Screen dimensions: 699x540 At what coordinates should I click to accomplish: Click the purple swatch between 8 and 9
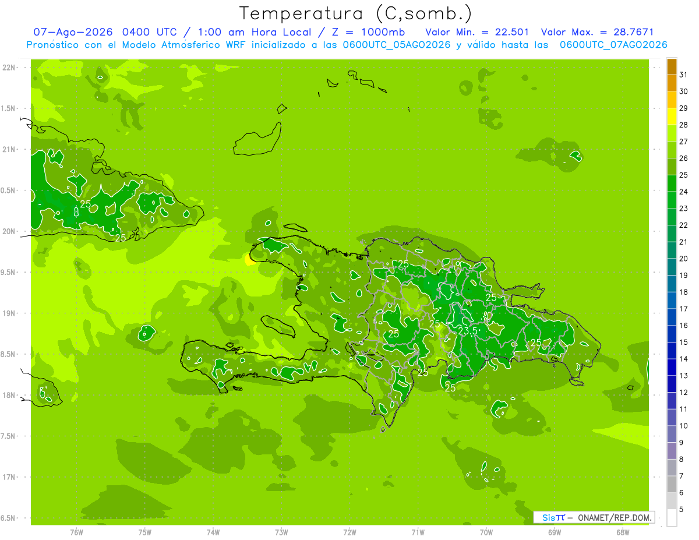[x=672, y=451]
